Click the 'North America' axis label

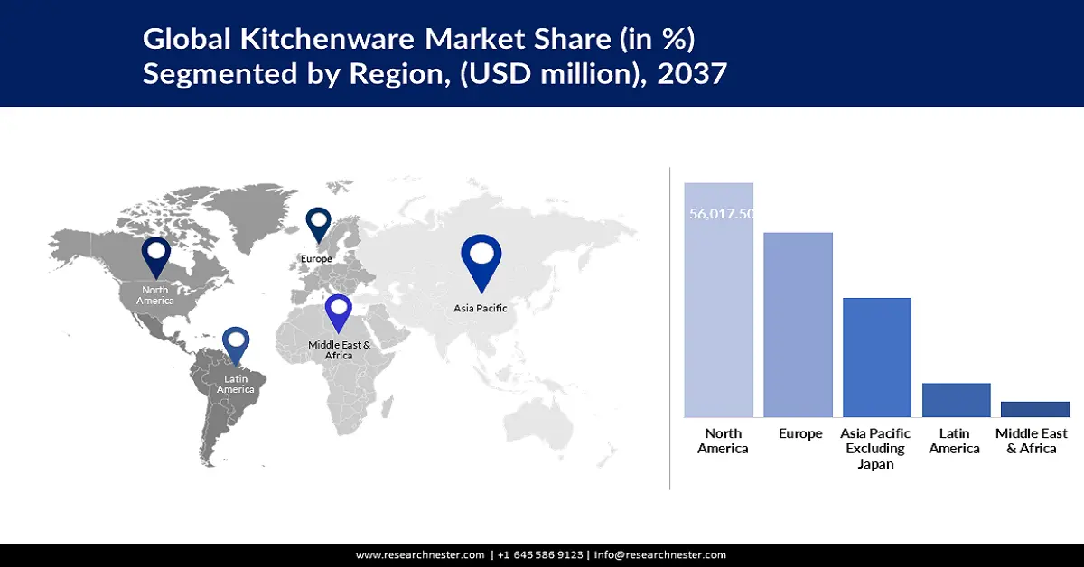[723, 441]
